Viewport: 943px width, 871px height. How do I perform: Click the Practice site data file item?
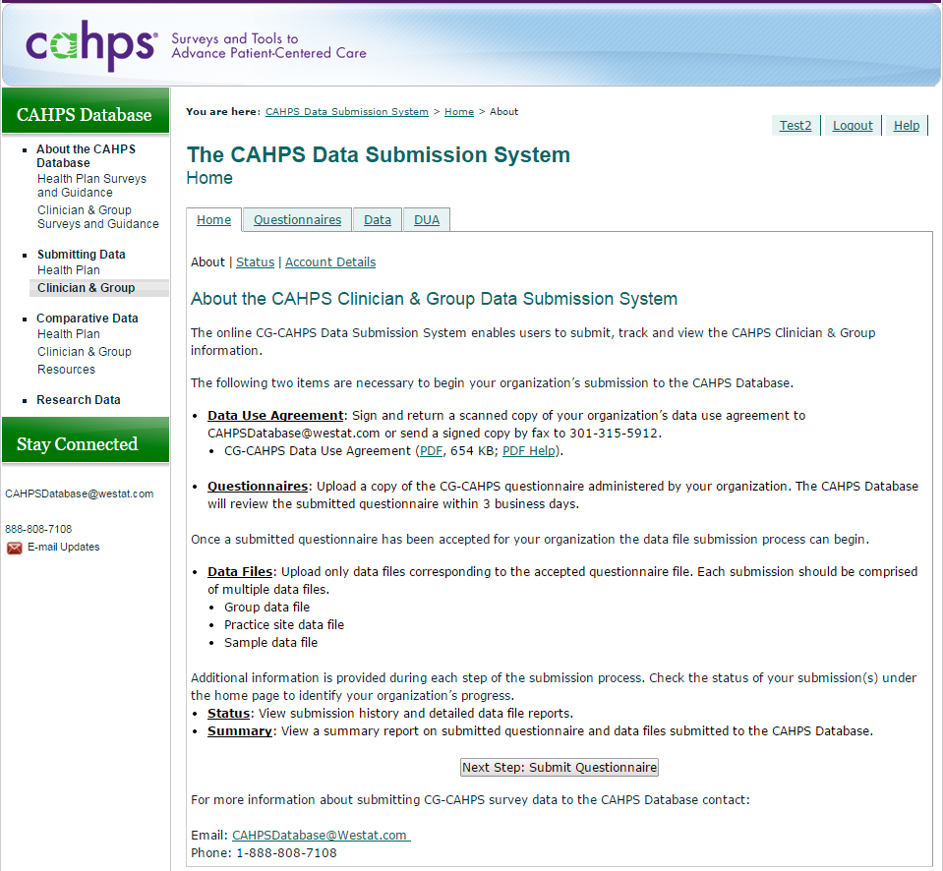point(284,624)
